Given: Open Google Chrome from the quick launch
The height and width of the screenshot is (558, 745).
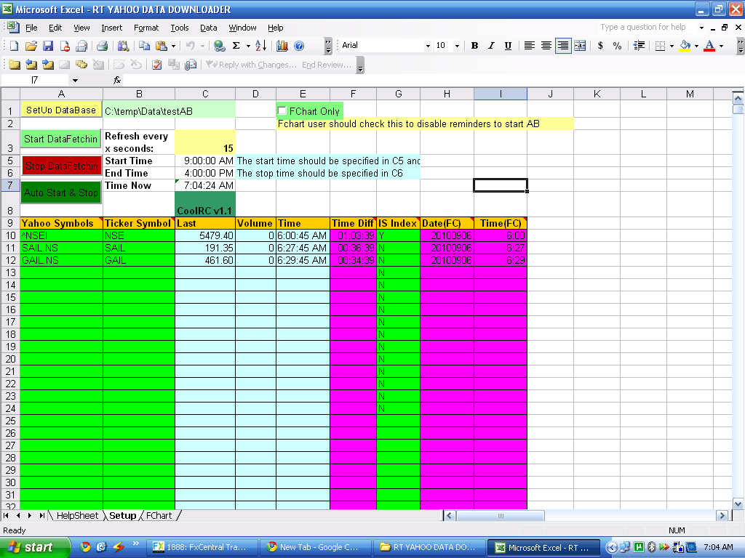Looking at the screenshot, I should pyautogui.click(x=85, y=547).
